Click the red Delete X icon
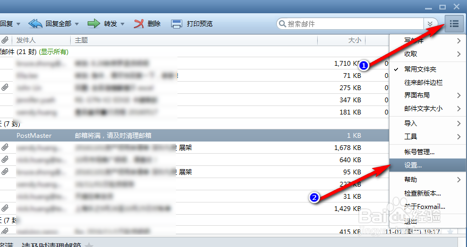The width and height of the screenshot is (467, 247). pos(139,24)
